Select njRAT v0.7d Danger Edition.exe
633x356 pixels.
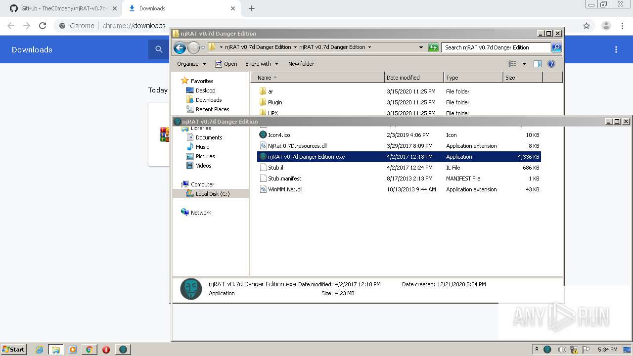pyautogui.click(x=306, y=157)
